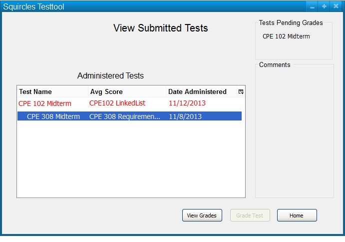This screenshot has height=242, width=345.
Task: Click the 11/8/2013 date cell
Action: point(185,116)
